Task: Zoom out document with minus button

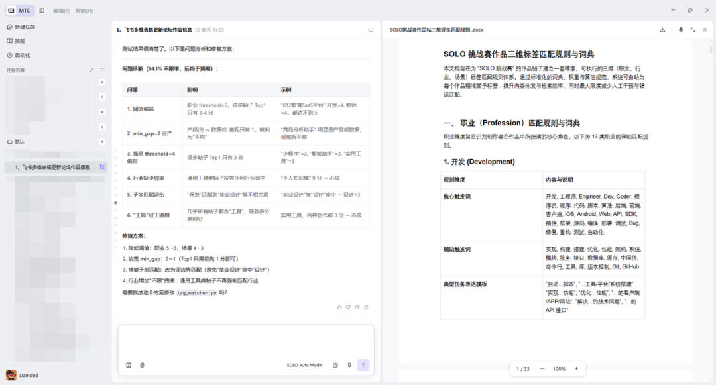Action: coord(542,369)
